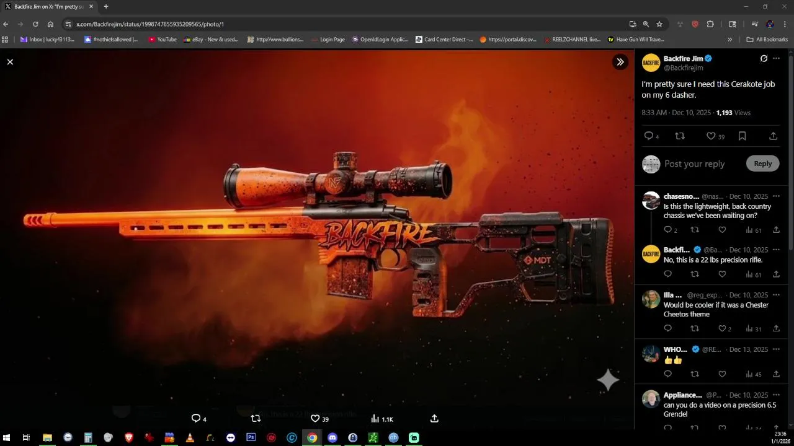Open Appliance... user's avatar
This screenshot has height=446, width=794.
point(651,399)
